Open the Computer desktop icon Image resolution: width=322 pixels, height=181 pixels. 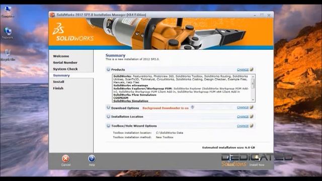click(8, 12)
